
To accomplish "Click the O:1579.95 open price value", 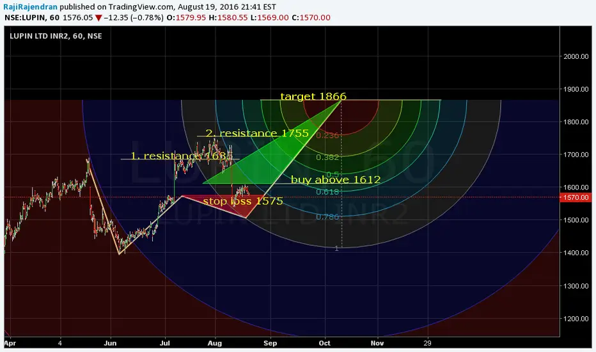I will [186, 17].
